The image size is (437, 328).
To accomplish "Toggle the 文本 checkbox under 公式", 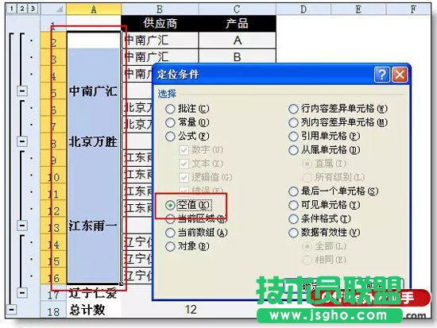I will (184, 164).
